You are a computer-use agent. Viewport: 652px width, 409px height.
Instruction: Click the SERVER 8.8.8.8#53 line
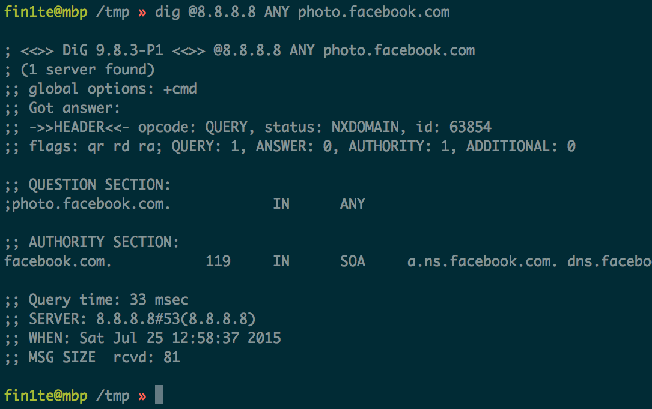pos(130,319)
